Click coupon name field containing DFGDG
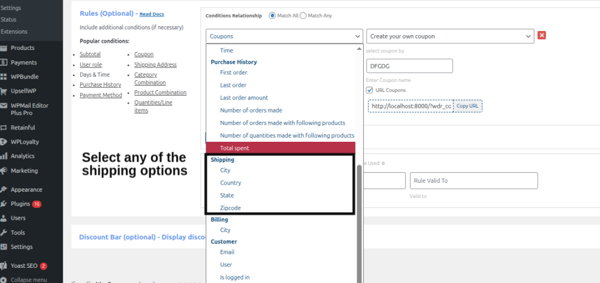Viewport: 600px width, 283px height. (410, 66)
